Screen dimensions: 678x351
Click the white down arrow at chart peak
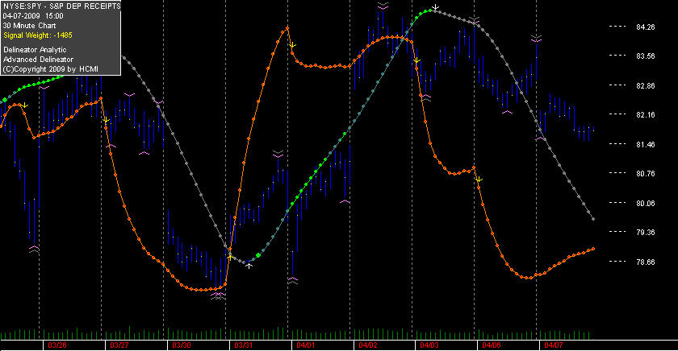[x=436, y=7]
